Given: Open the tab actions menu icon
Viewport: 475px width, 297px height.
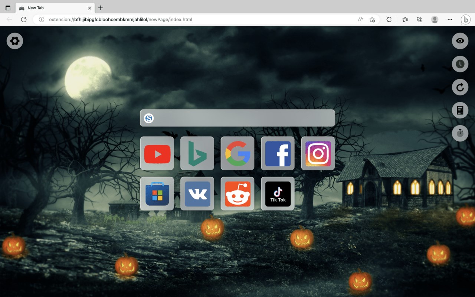Looking at the screenshot, I should point(8,8).
